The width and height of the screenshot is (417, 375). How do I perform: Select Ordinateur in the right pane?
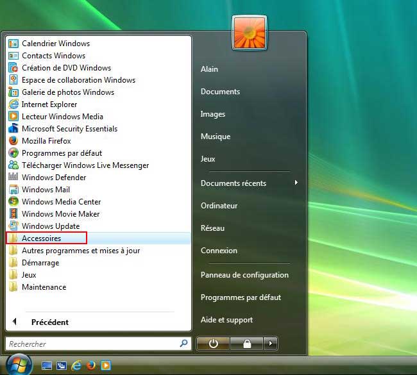coord(219,206)
